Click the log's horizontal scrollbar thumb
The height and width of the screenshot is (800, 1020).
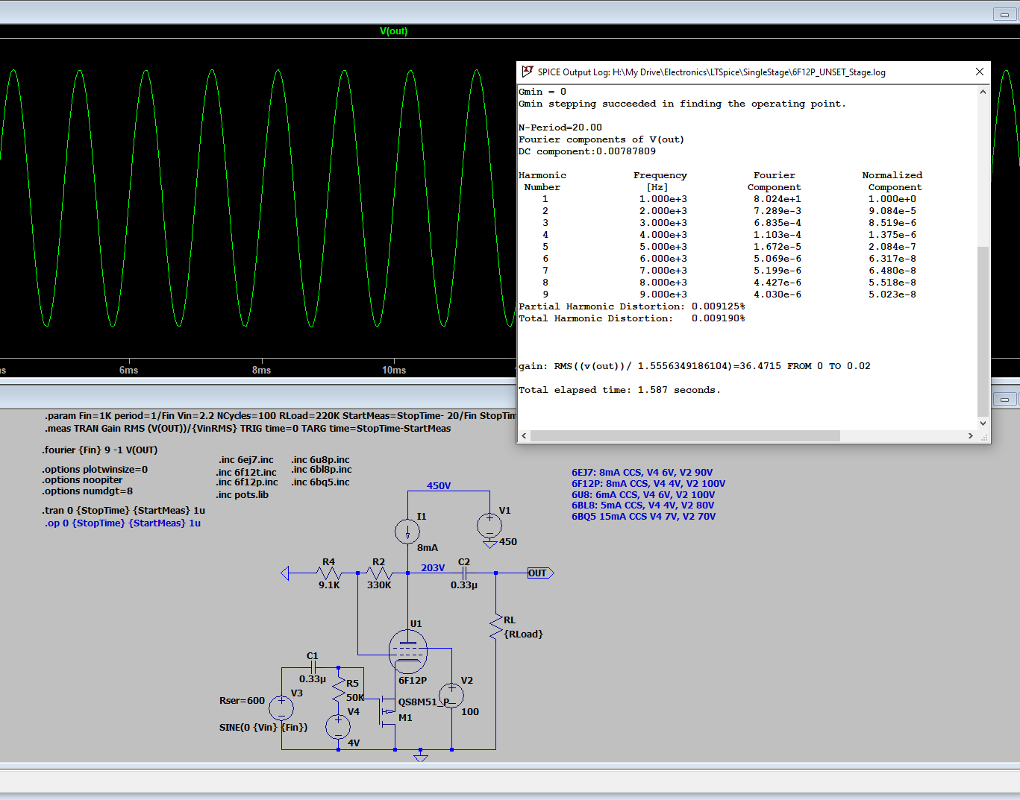point(685,435)
